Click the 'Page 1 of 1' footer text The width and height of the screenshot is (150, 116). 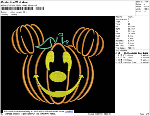coord(144,114)
